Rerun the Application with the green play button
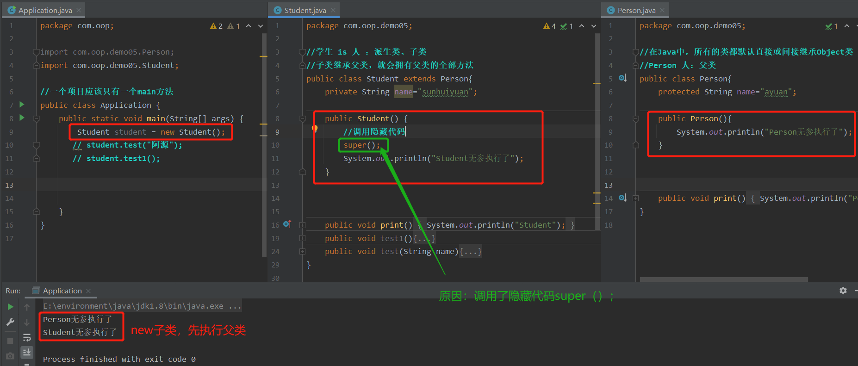The image size is (858, 366). [10, 307]
